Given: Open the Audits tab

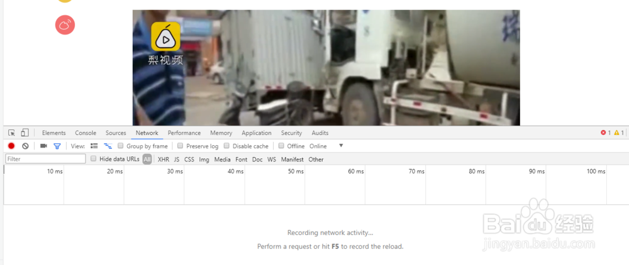Looking at the screenshot, I should [x=320, y=133].
